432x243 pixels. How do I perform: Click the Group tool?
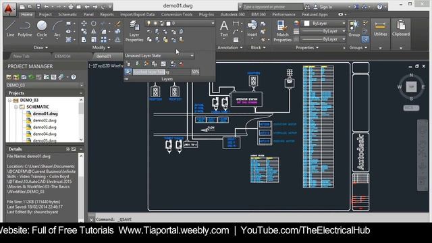coord(354,28)
